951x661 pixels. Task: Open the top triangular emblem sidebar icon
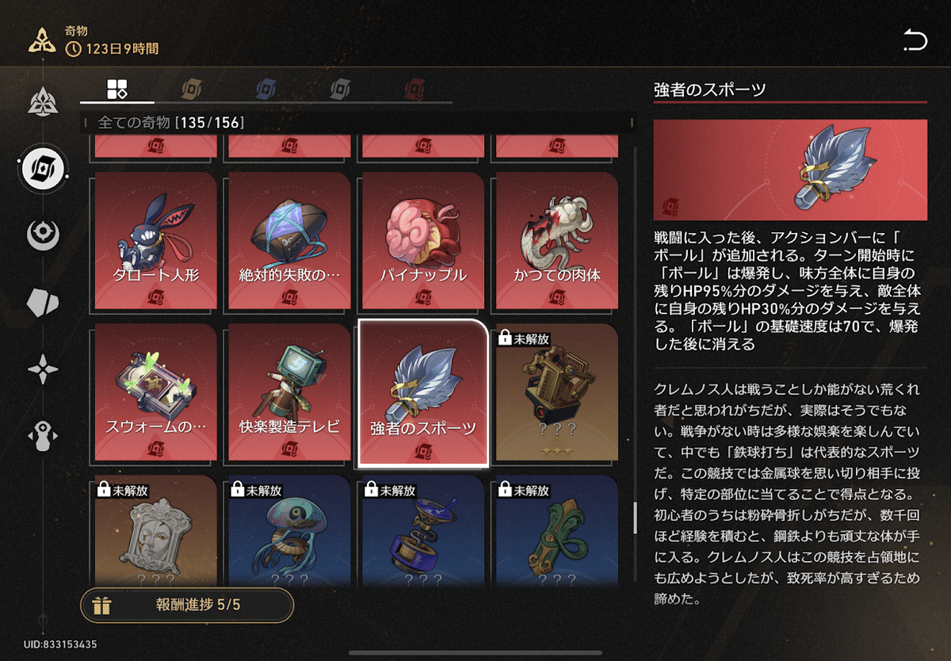tap(42, 102)
